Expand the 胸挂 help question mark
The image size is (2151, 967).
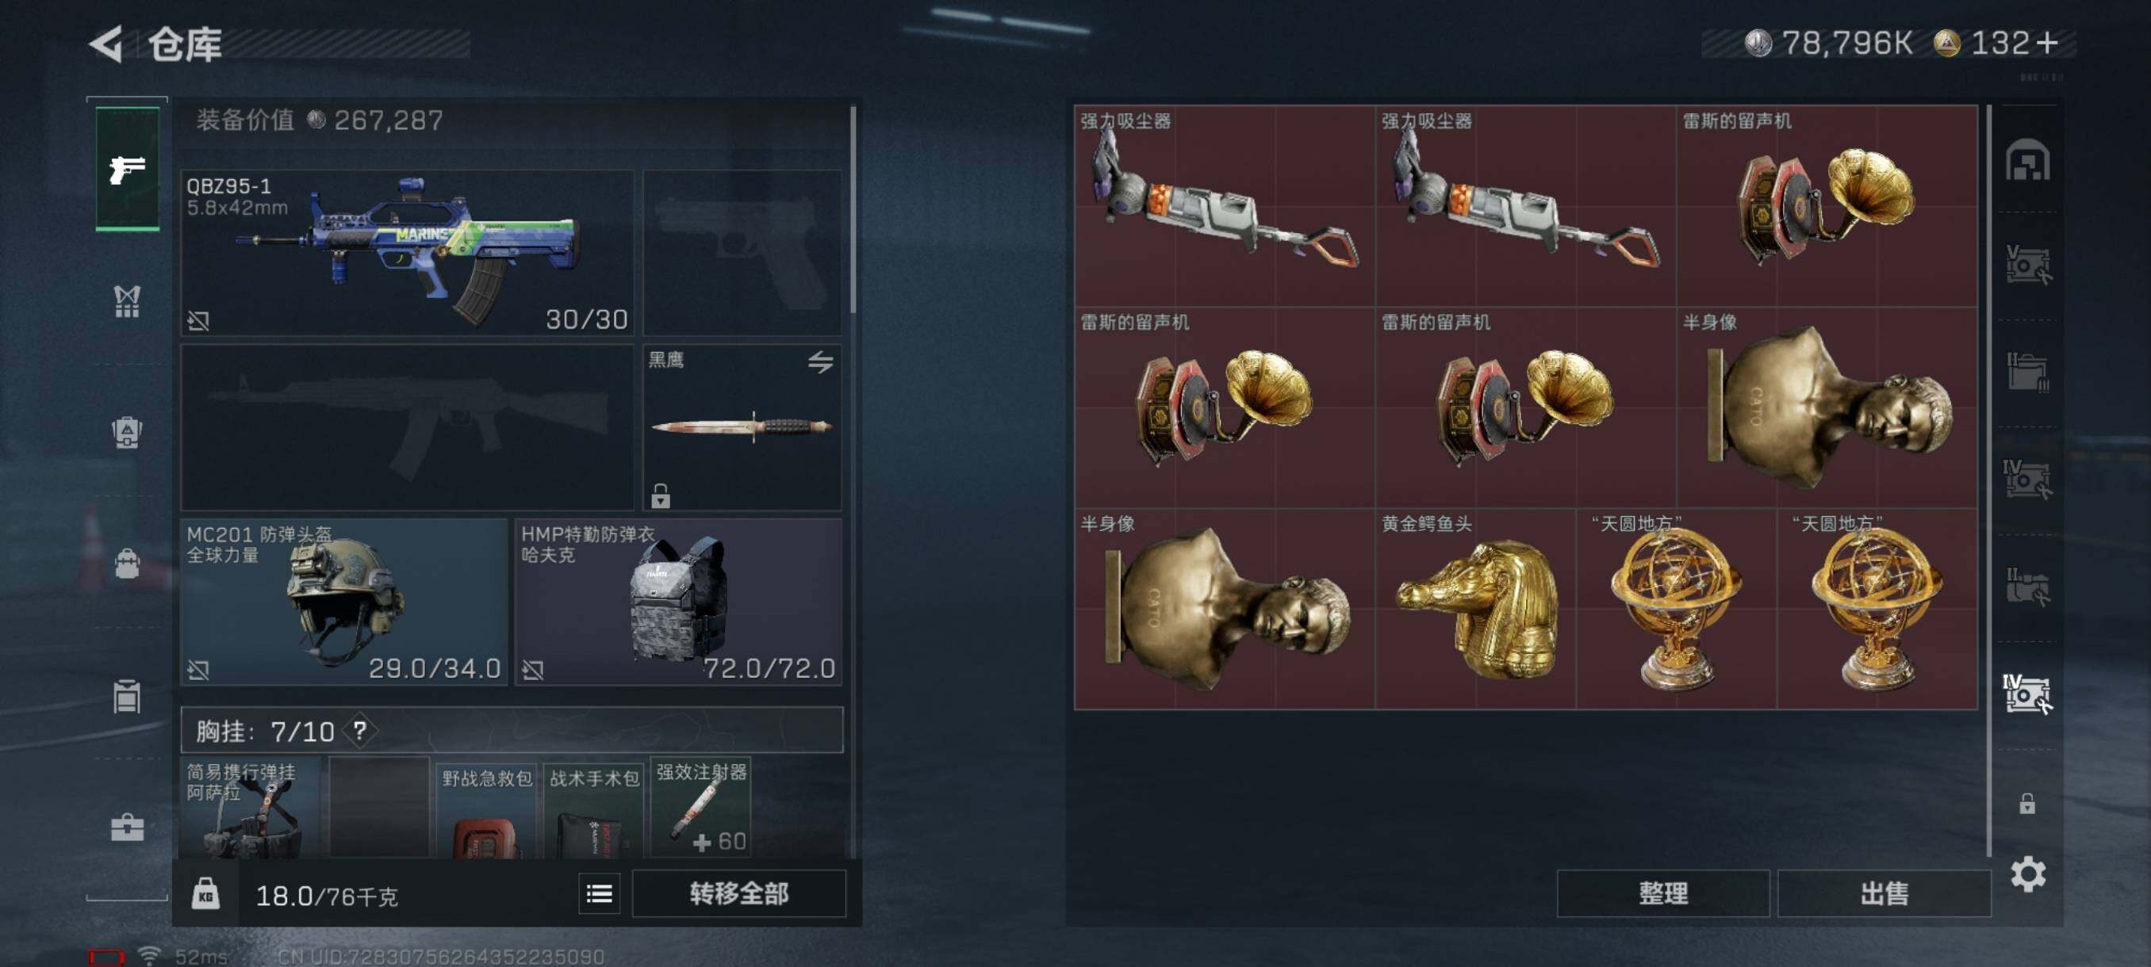360,731
